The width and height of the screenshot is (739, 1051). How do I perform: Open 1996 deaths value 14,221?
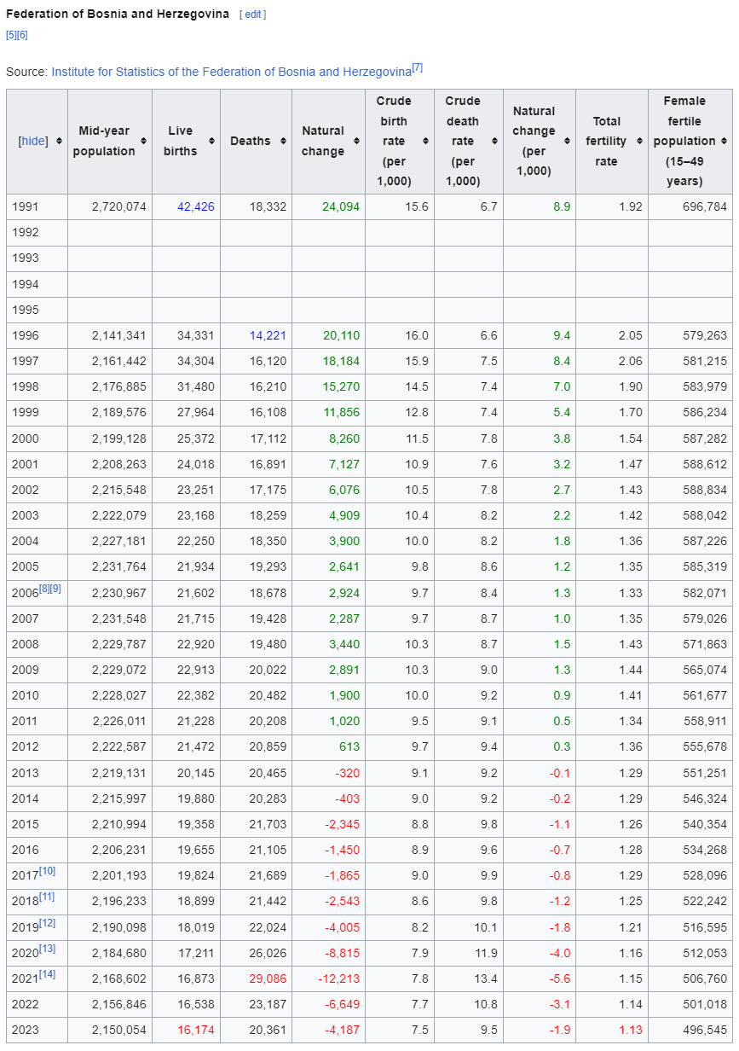click(x=268, y=336)
